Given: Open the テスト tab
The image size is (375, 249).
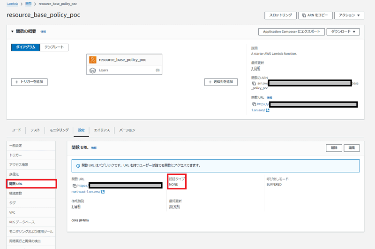Looking at the screenshot, I should click(35, 130).
